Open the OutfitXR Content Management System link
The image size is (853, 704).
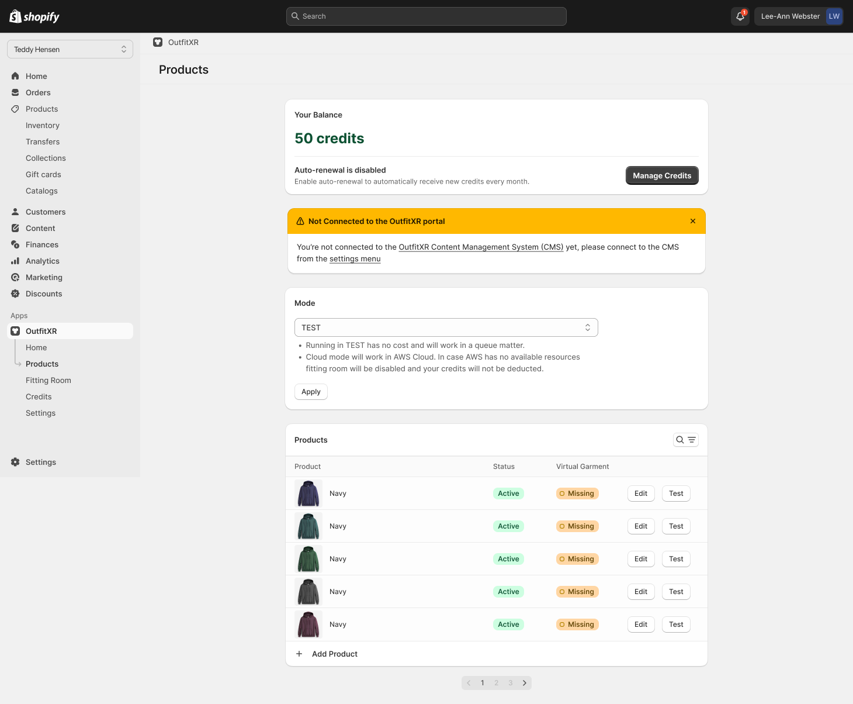click(481, 247)
